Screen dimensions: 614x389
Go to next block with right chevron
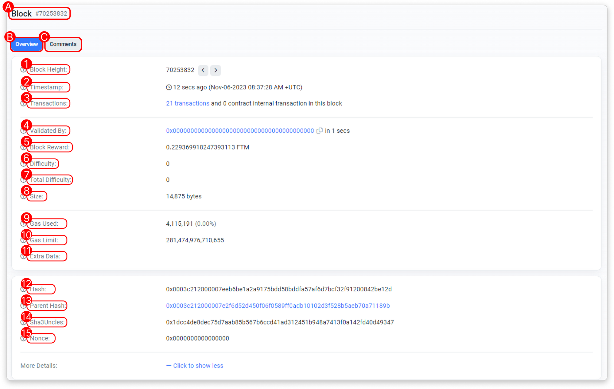[216, 70]
